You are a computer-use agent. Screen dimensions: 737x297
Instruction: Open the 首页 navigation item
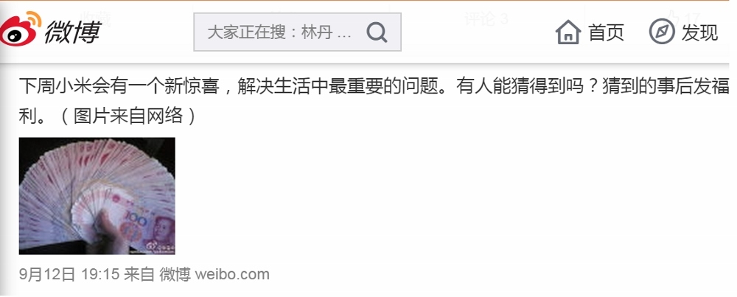pos(607,32)
